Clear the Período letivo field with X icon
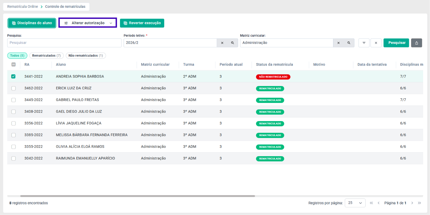Image resolution: width=430 pixels, height=215 pixels. [222, 43]
